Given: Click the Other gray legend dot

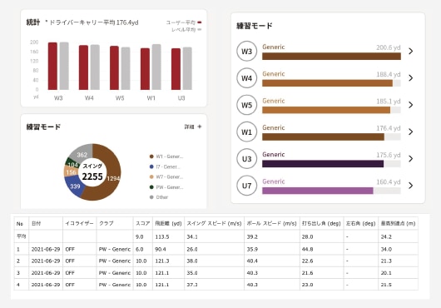Looking at the screenshot, I should 151,197.
